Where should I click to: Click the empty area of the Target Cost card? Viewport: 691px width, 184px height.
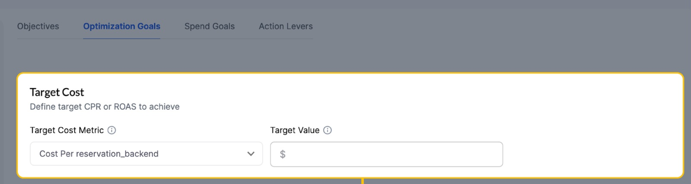tap(590, 125)
